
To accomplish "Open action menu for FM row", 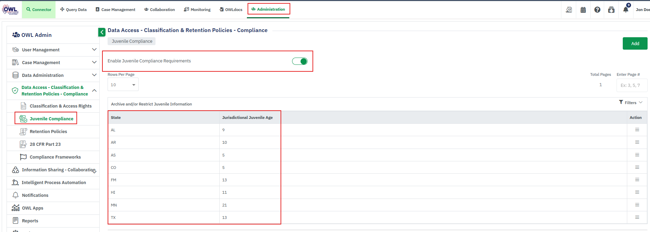I will point(637,180).
